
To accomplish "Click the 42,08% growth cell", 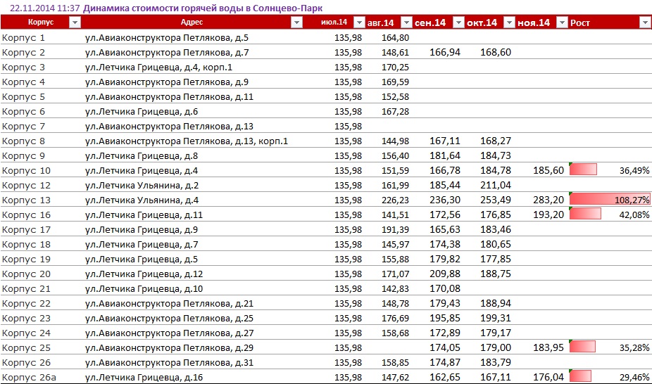I will tap(634, 215).
